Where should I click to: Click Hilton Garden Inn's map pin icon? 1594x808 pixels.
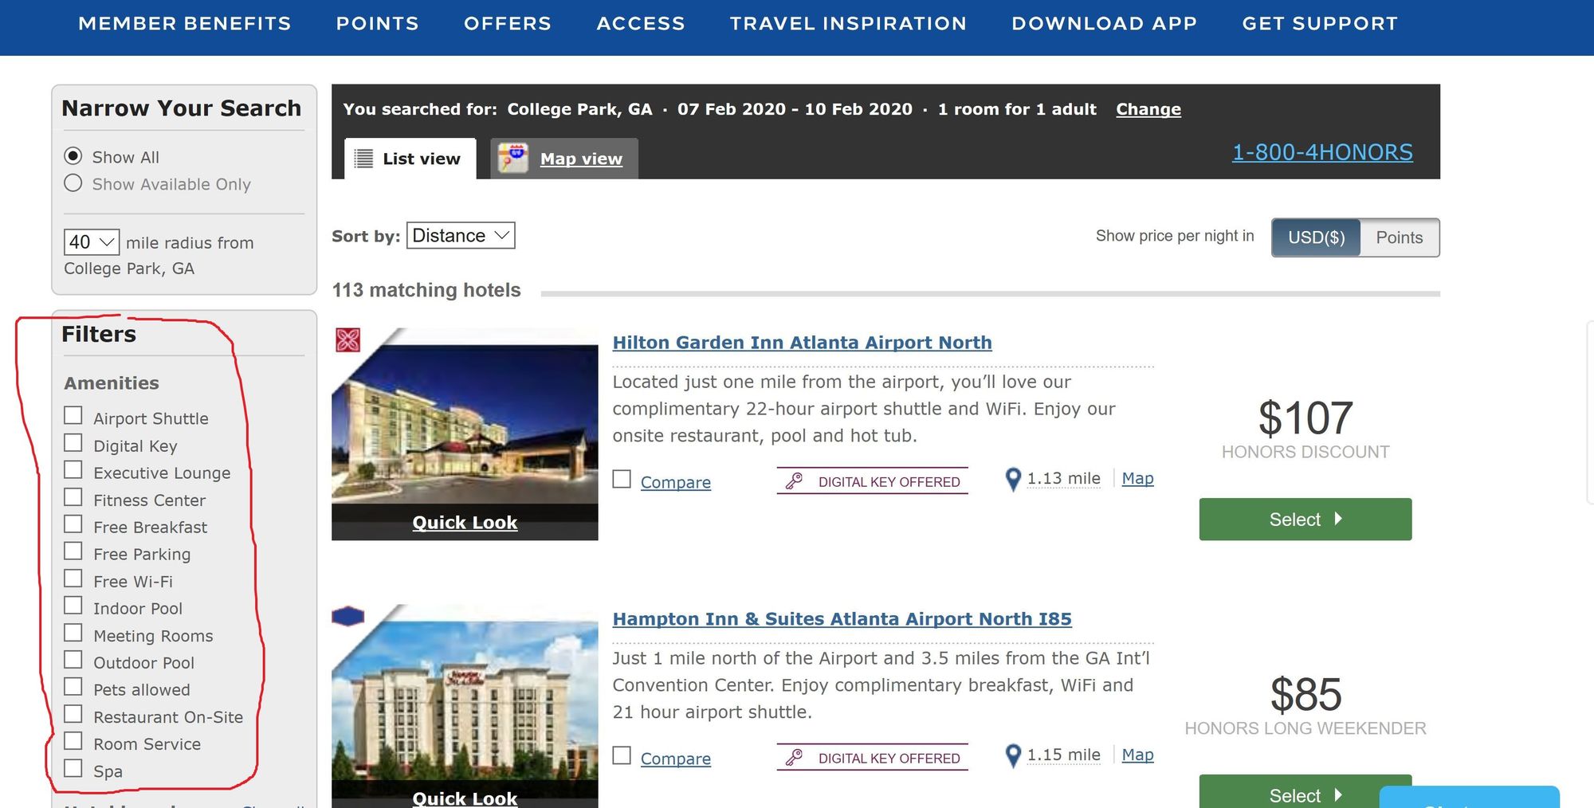1013,479
